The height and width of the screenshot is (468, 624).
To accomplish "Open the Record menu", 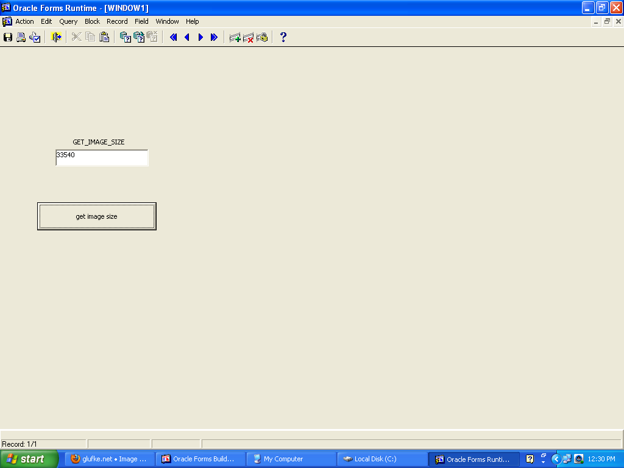I will [117, 21].
